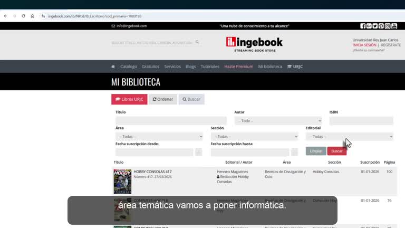The width and height of the screenshot is (405, 228).
Task: Click the Fecha suscripción hasta field
Action: pos(250,152)
